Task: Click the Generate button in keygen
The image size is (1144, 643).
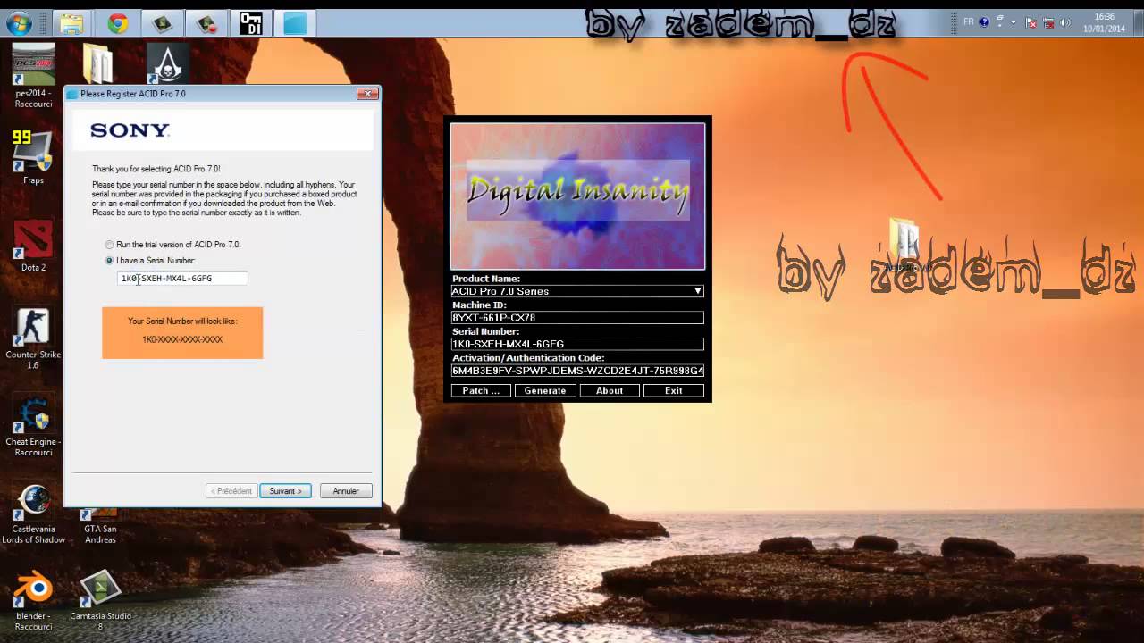Action: (x=545, y=390)
